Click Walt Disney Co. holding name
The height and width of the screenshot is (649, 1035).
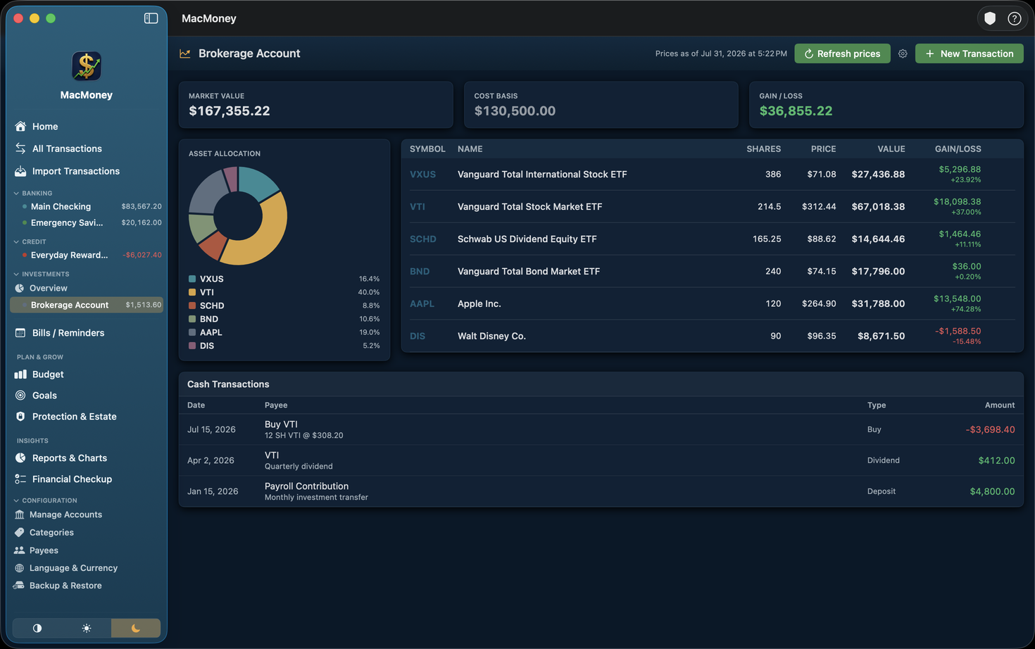pos(491,336)
